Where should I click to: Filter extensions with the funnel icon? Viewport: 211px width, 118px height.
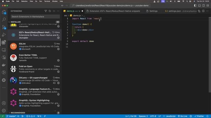pyautogui.click(x=46, y=11)
